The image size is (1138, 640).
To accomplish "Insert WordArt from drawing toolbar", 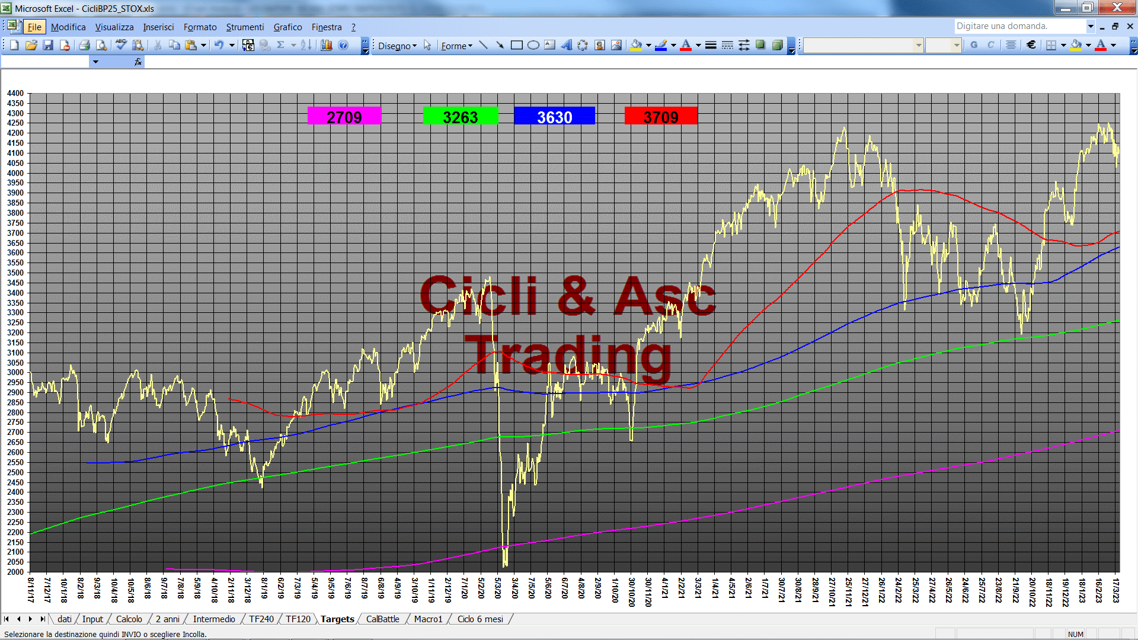I will 567,45.
